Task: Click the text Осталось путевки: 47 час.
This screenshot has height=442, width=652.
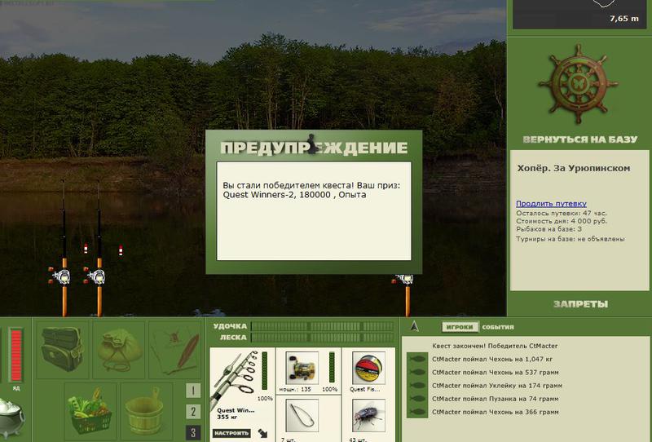Action: click(562, 213)
